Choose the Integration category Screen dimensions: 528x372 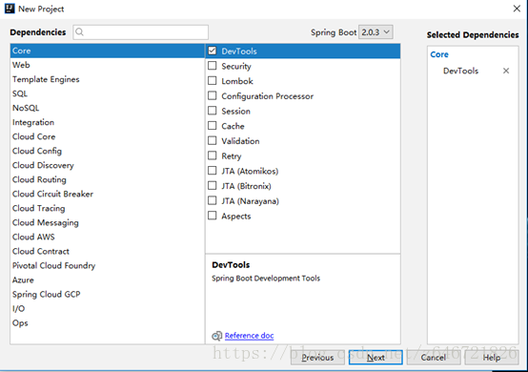[108, 122]
